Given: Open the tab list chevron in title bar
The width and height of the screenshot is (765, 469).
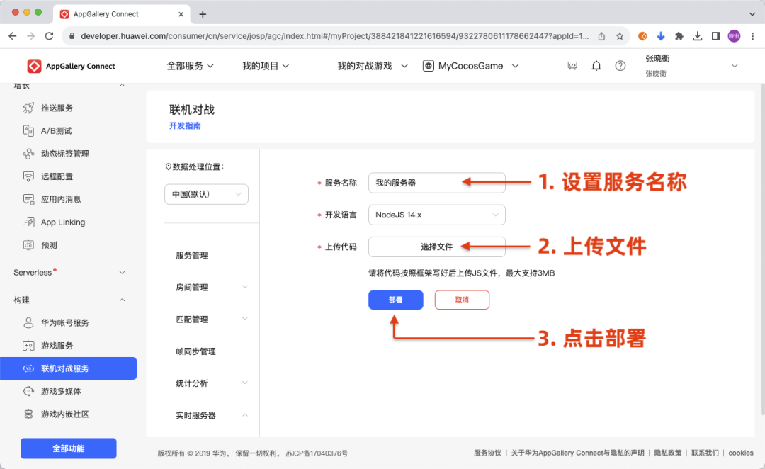Looking at the screenshot, I should [752, 14].
